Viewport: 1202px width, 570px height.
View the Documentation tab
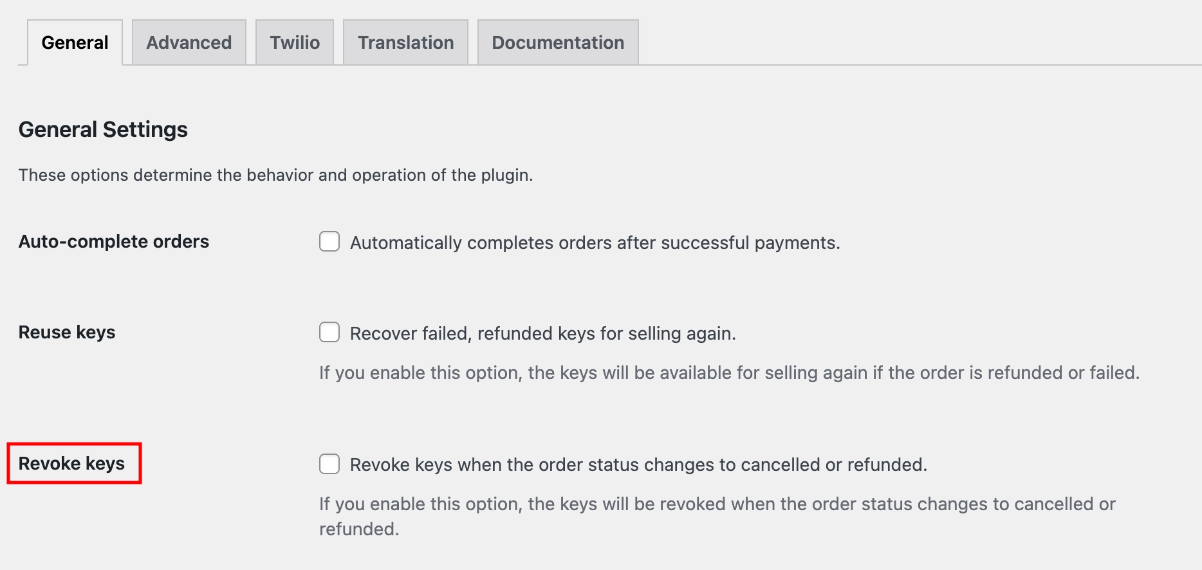[x=557, y=42]
